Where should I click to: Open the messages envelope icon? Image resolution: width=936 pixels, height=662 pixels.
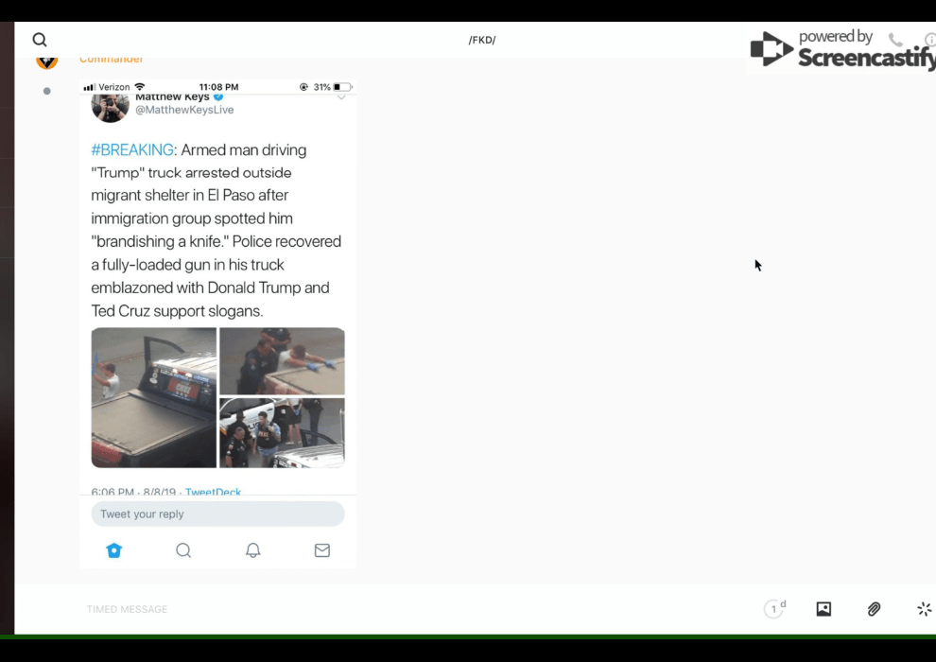point(322,550)
